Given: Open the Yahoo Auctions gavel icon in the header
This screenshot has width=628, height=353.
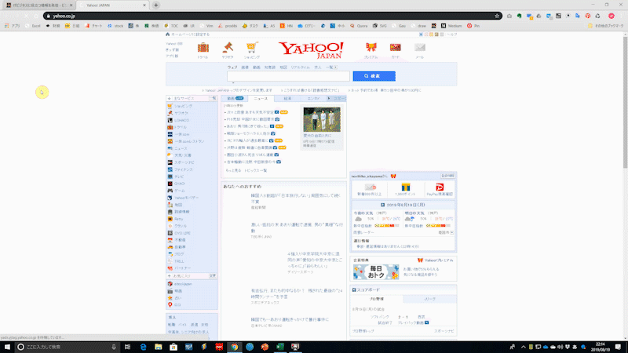Looking at the screenshot, I should coord(228,48).
